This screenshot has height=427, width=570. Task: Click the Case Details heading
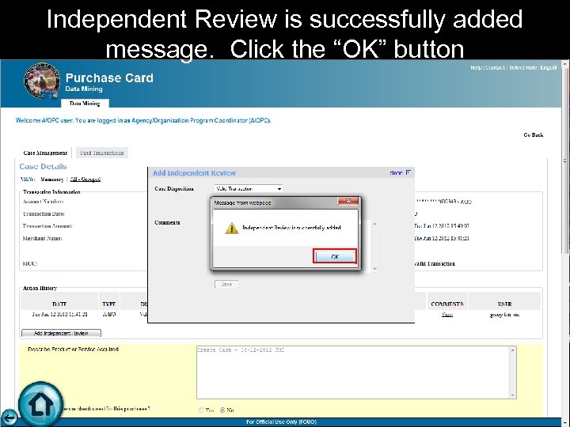43,166
